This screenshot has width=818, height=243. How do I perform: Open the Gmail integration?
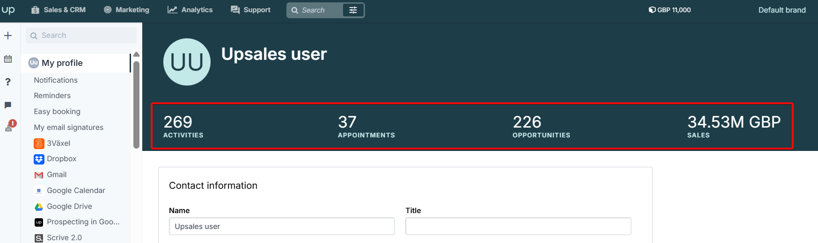coord(57,175)
